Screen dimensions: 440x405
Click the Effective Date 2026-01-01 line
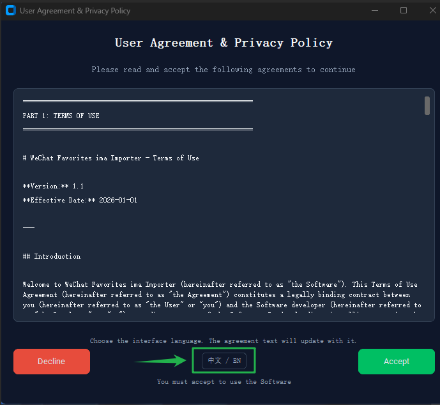pyautogui.click(x=80, y=200)
